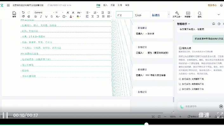224x126 pixels.
Task: Open the search (查找) tool
Action: point(200,14)
